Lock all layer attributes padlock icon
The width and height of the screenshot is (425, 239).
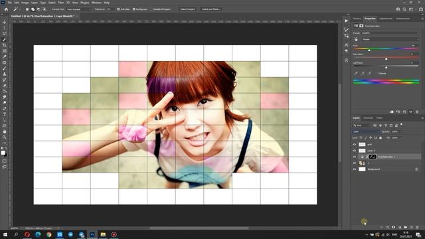coord(381,137)
